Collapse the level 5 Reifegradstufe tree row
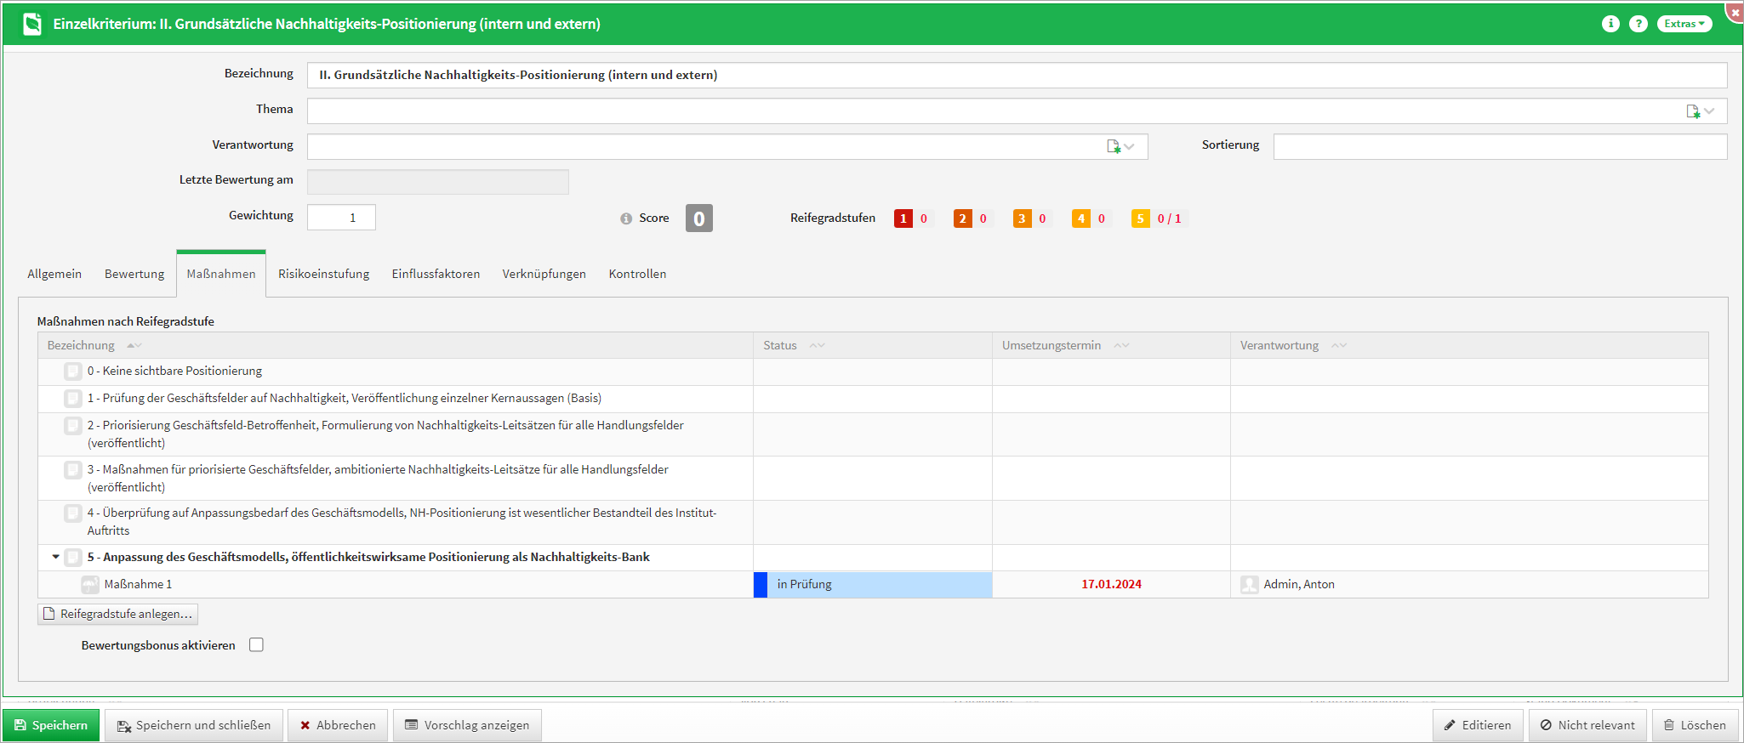This screenshot has width=1744, height=743. (x=56, y=558)
